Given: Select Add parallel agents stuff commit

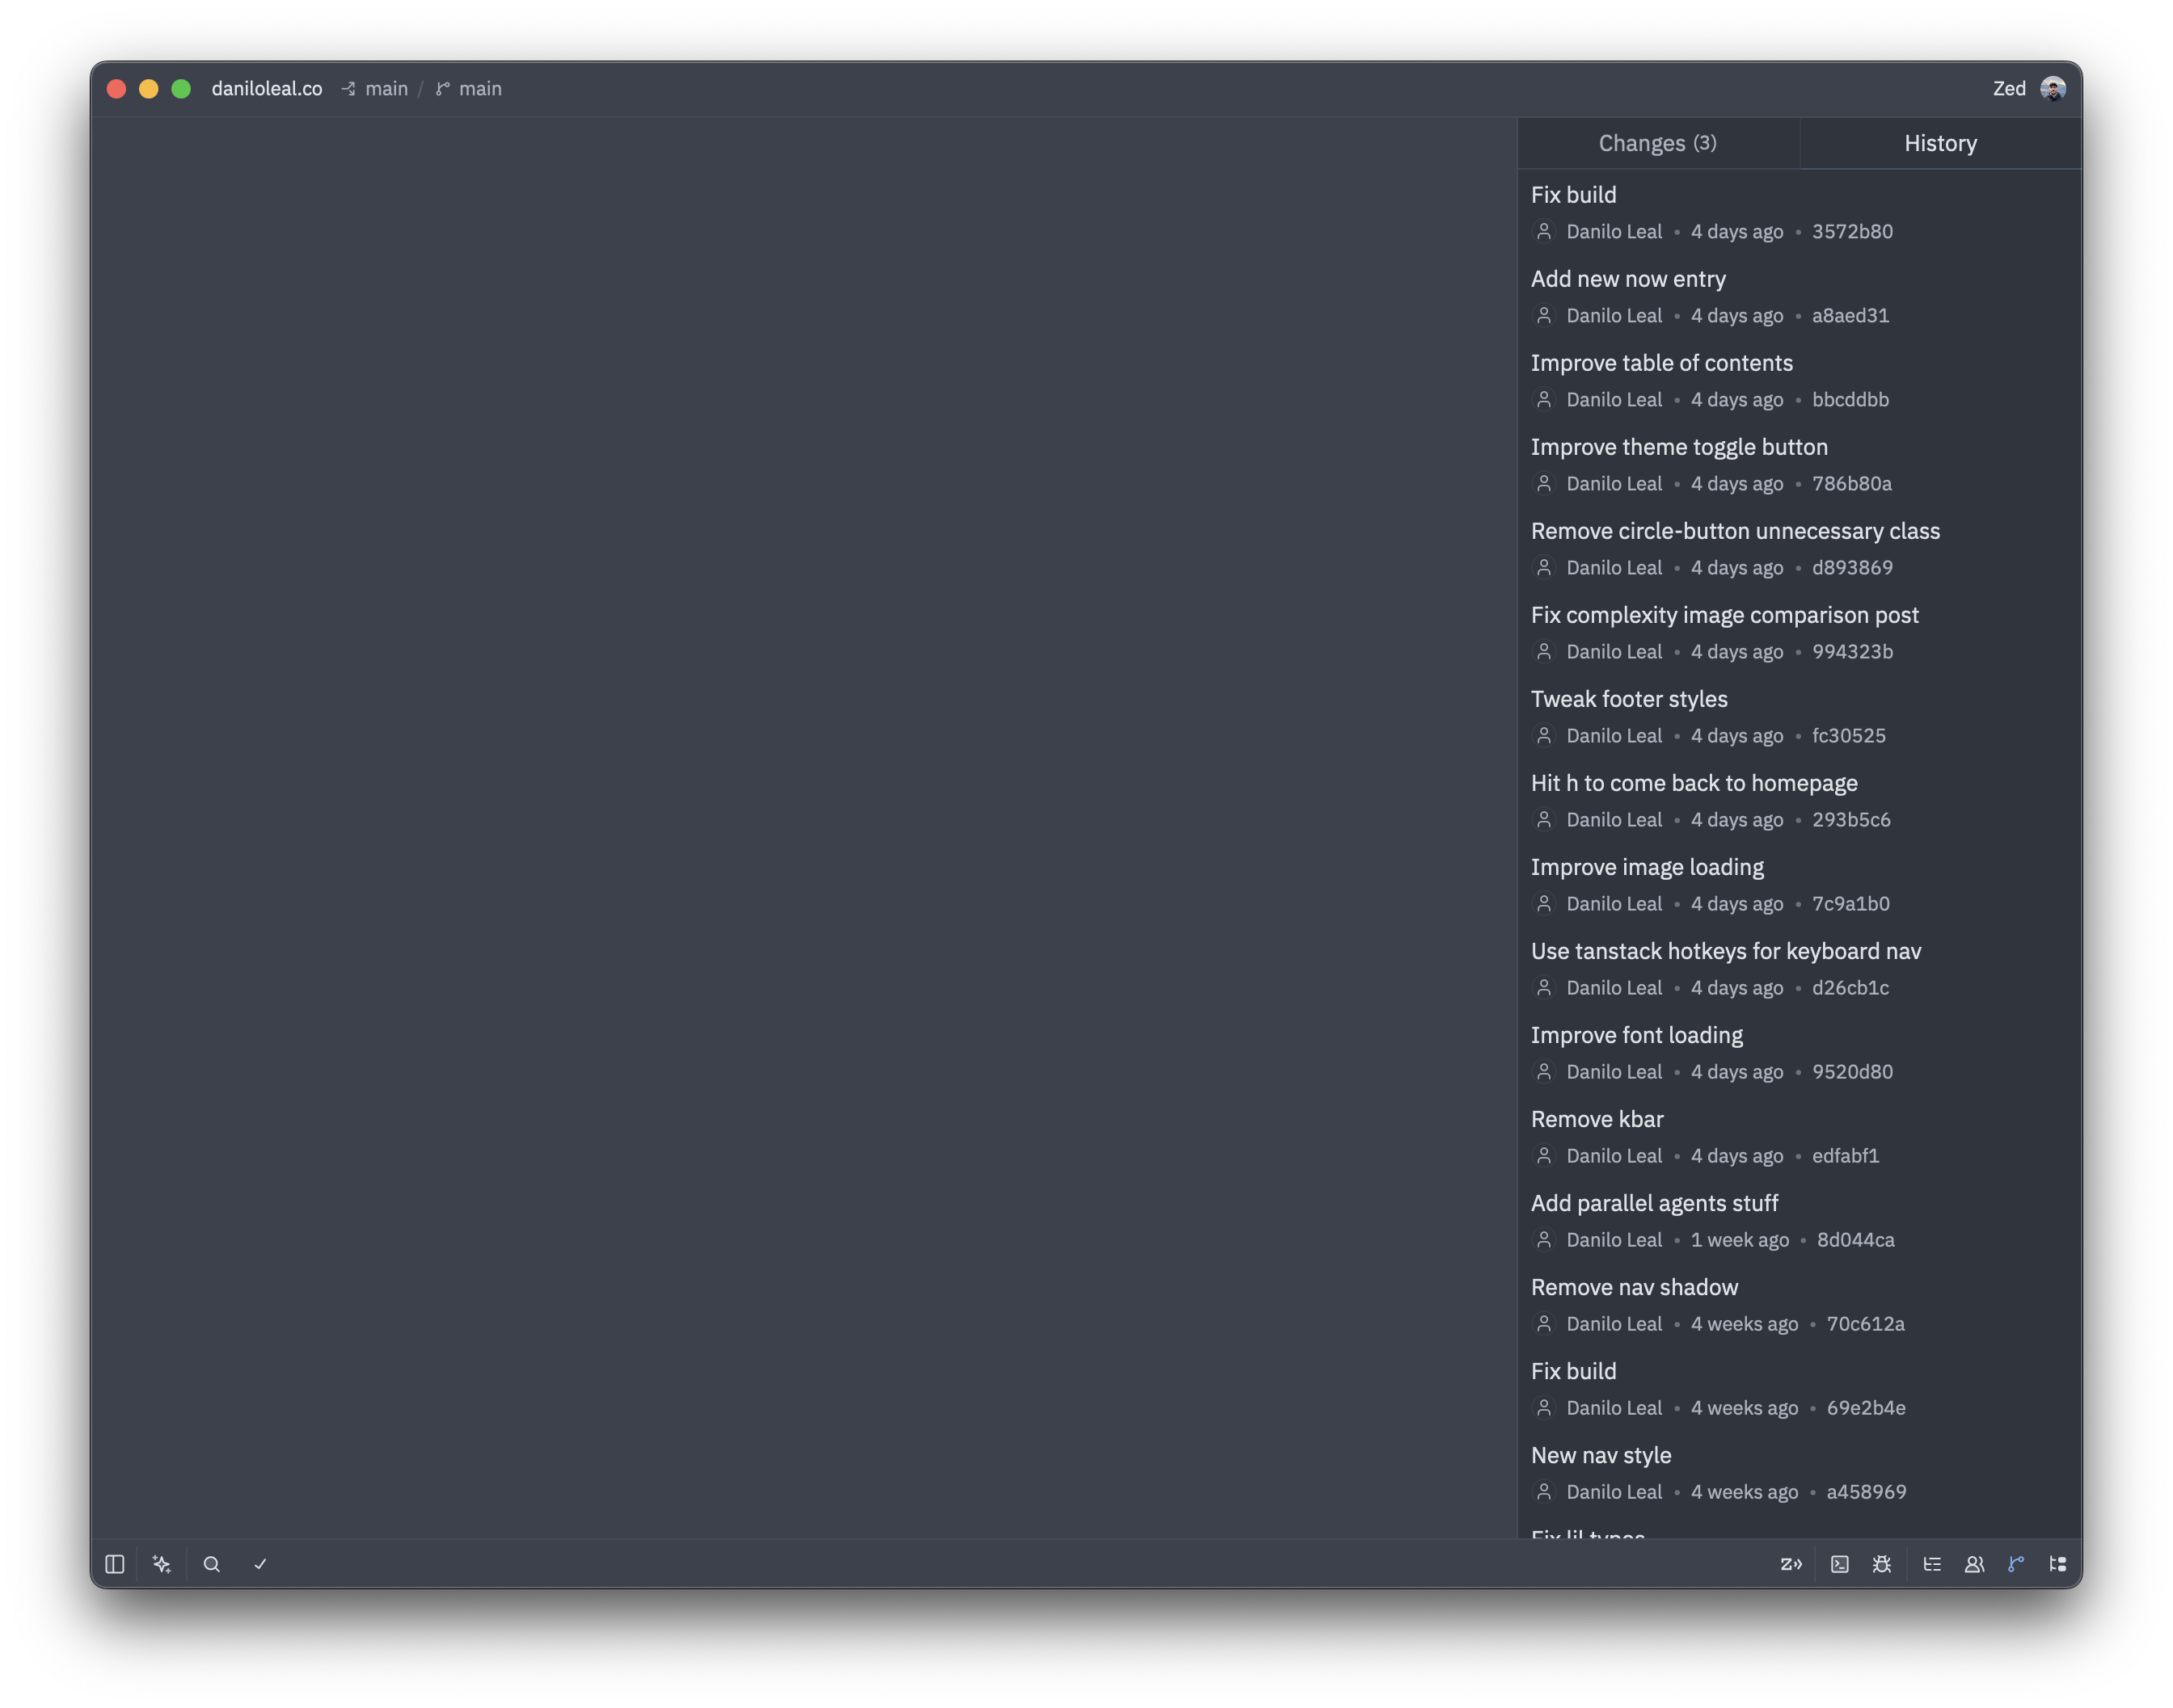Looking at the screenshot, I should point(1800,1220).
